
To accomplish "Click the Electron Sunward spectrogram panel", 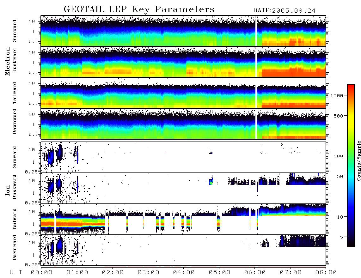I will pyautogui.click(x=183, y=31).
